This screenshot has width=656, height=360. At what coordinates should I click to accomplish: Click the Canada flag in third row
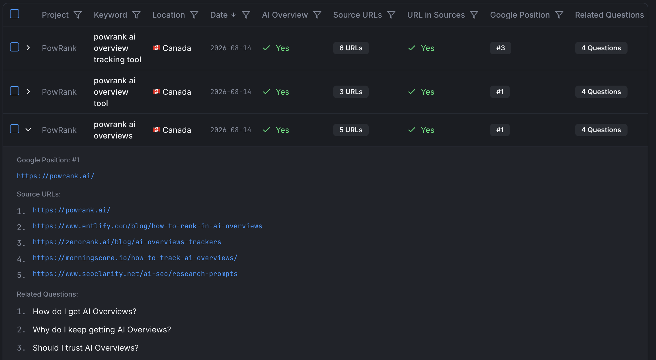(x=156, y=130)
